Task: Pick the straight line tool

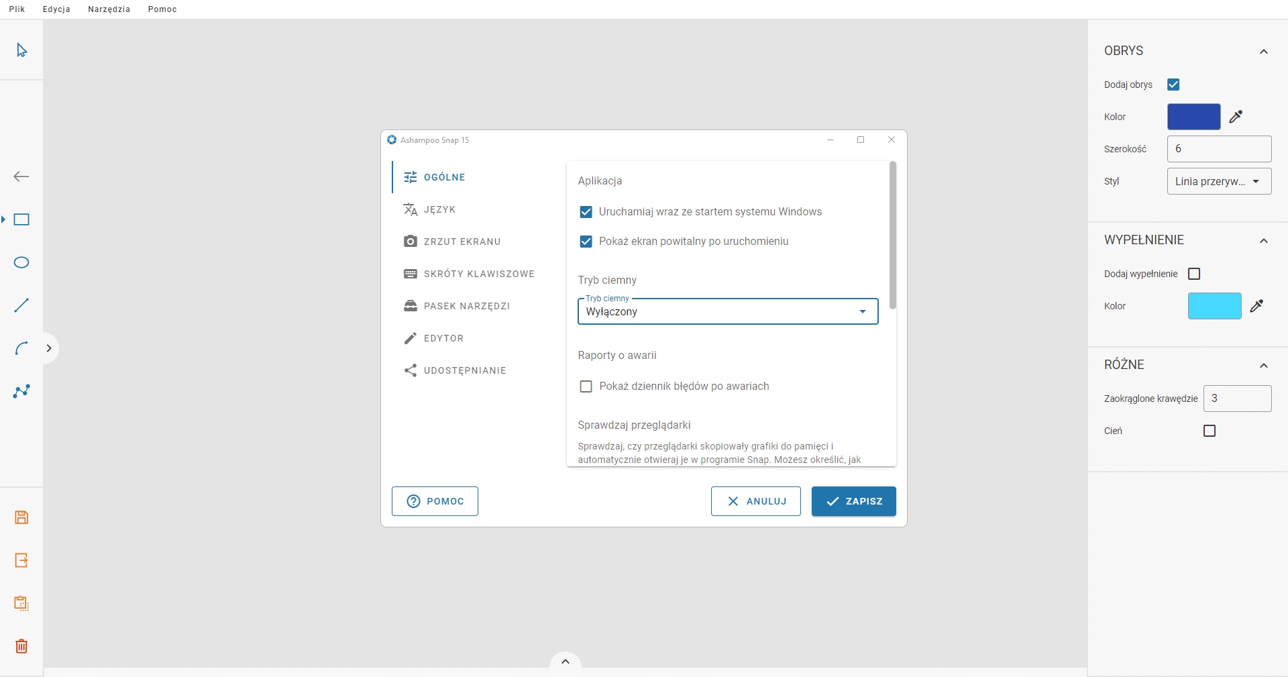Action: [x=21, y=305]
